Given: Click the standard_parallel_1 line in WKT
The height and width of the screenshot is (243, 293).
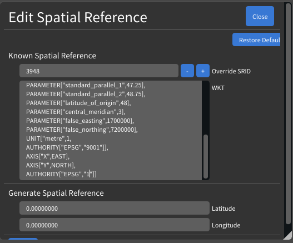Looking at the screenshot, I should click(x=86, y=85).
